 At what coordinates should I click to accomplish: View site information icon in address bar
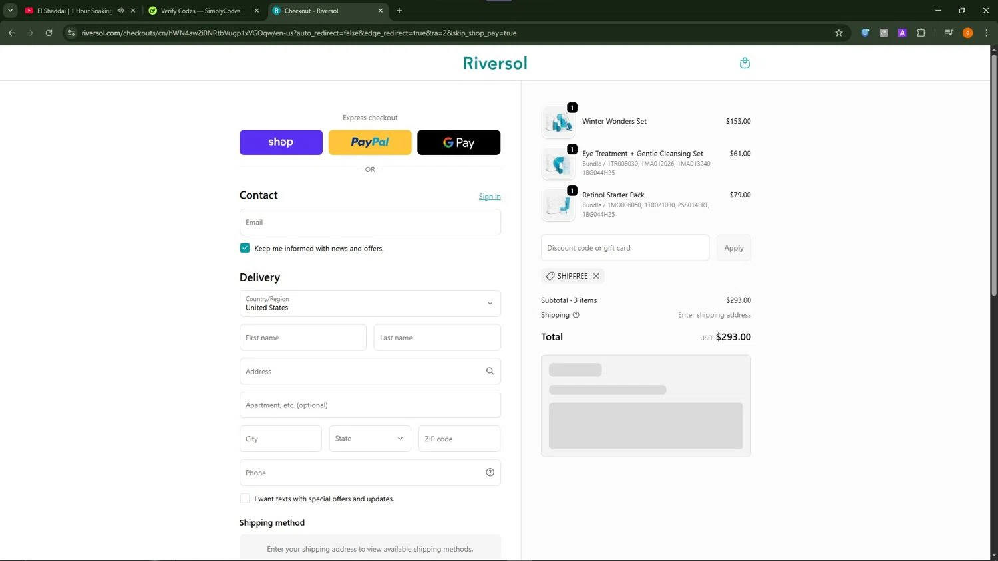pos(71,33)
